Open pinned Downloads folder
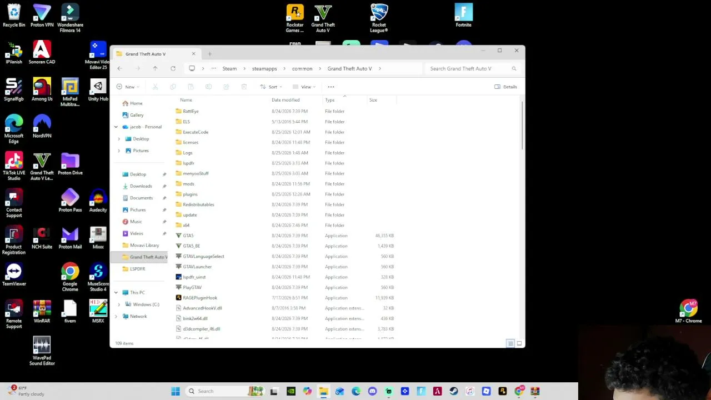The height and width of the screenshot is (400, 711). (x=141, y=186)
